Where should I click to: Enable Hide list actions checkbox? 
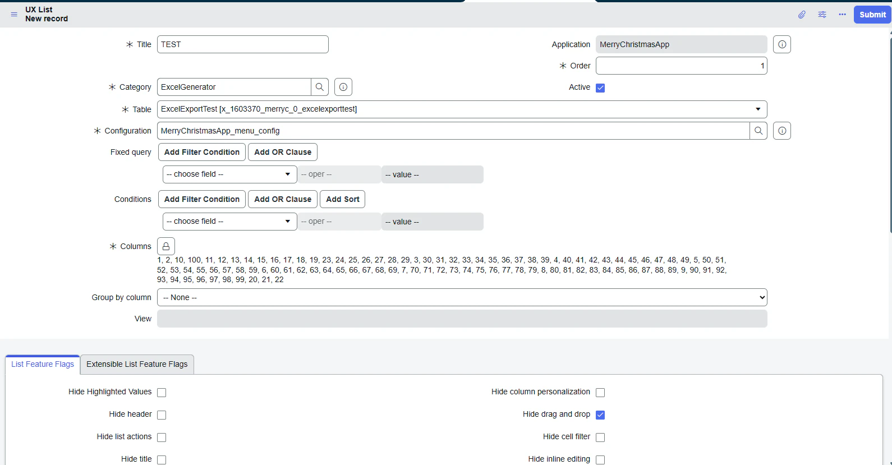162,438
